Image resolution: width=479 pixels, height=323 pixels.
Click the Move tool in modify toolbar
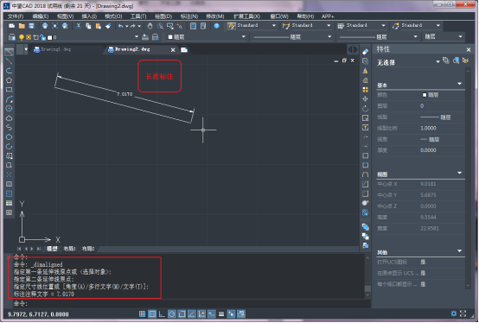(x=365, y=99)
